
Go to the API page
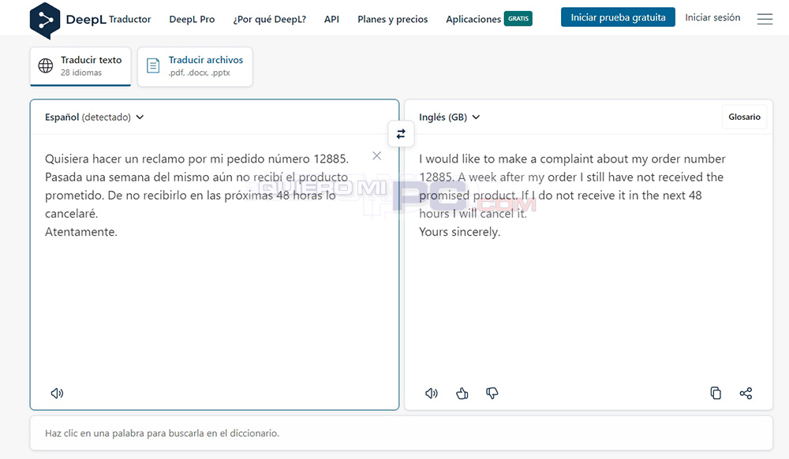coord(331,19)
